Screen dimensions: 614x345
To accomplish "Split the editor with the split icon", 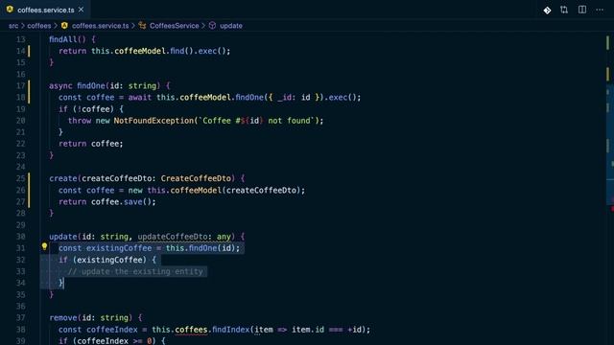I will [582, 10].
